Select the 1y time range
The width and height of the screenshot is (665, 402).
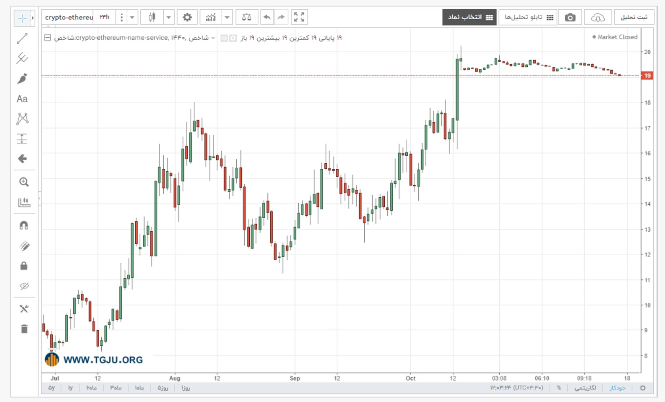70,388
